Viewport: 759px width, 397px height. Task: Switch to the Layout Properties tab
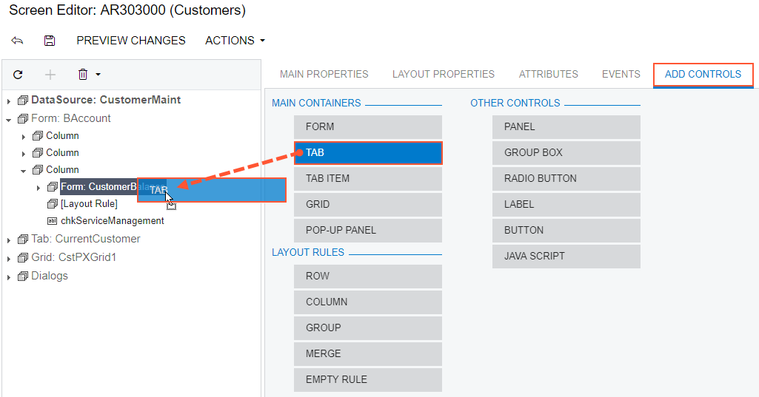tap(443, 74)
